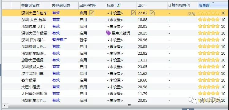
Task: Click the 启用/暂停 column header
Action: [x=87, y=5]
